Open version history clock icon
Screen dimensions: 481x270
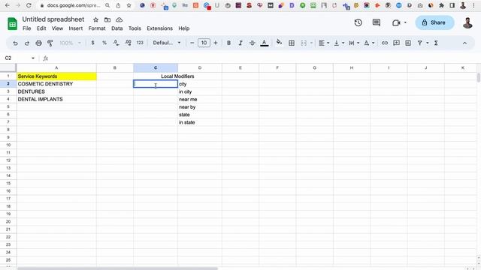(x=358, y=22)
